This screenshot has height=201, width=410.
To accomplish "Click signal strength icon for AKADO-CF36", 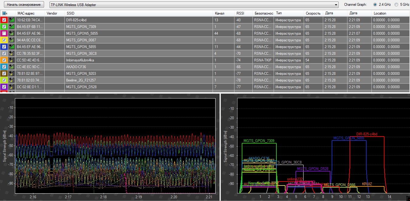I will pos(12,67).
